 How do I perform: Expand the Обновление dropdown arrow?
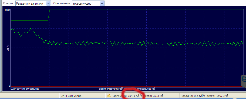[102, 3]
